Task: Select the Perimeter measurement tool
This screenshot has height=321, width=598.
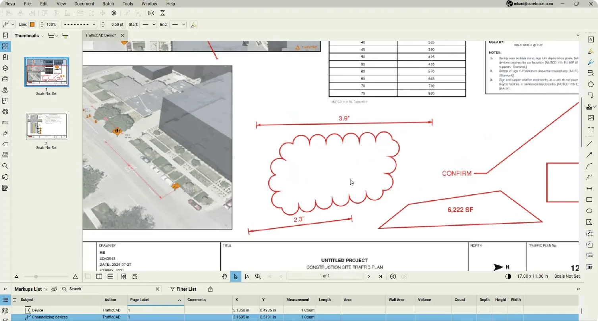Action: pyautogui.click(x=590, y=234)
